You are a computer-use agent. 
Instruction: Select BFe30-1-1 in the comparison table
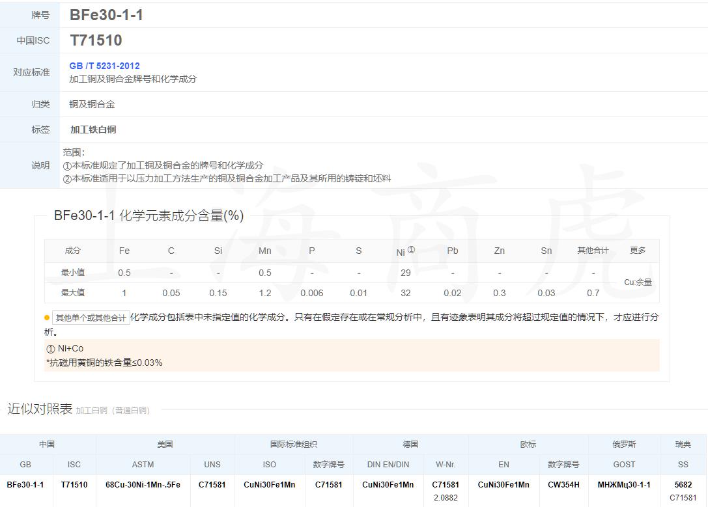tap(27, 485)
